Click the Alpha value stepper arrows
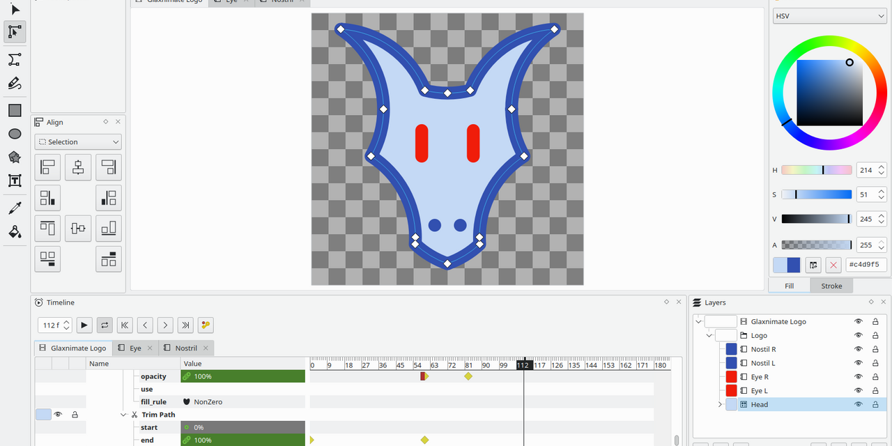Image resolution: width=892 pixels, height=446 pixels. (882, 245)
